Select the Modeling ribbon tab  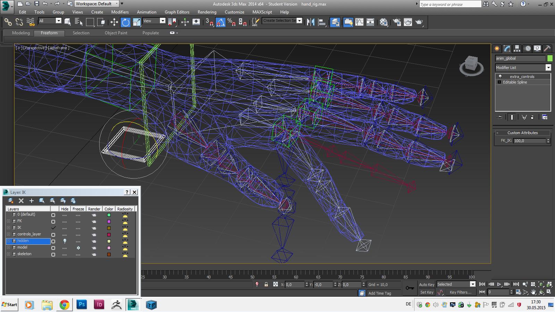pyautogui.click(x=21, y=33)
